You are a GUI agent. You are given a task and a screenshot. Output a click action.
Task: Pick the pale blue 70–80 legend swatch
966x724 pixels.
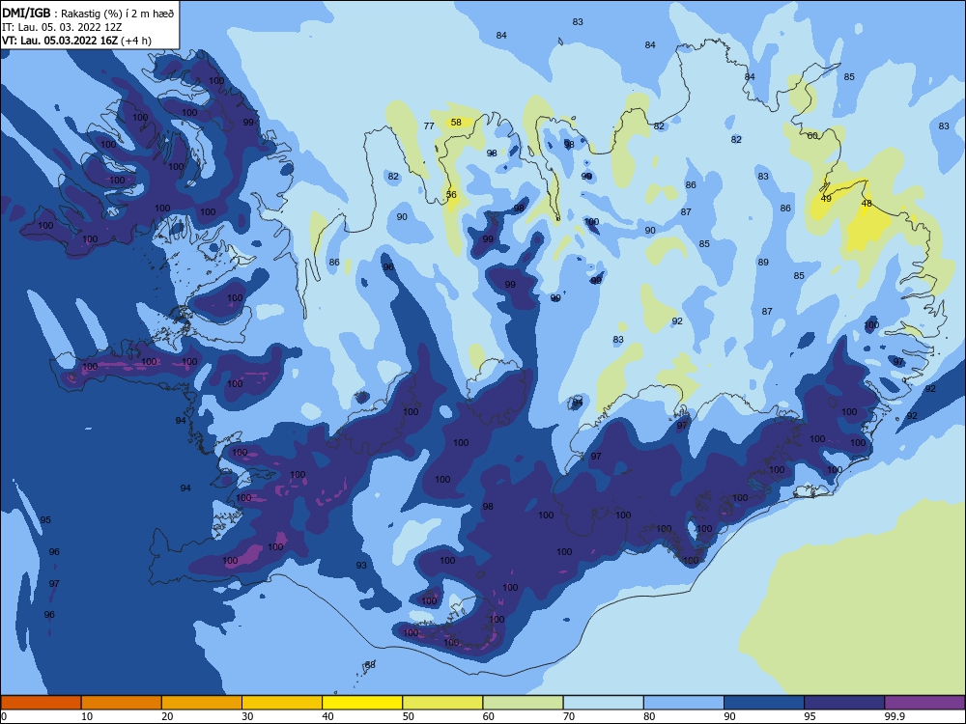603,703
